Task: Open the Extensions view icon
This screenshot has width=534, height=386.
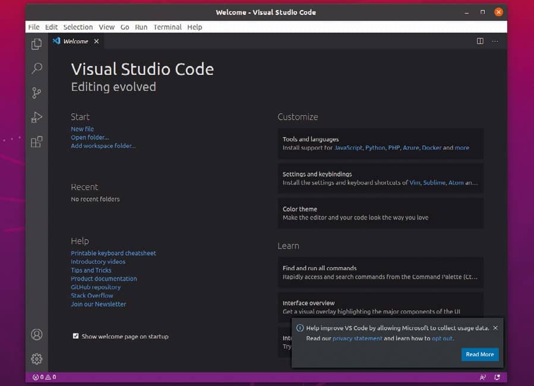Action: [36, 141]
